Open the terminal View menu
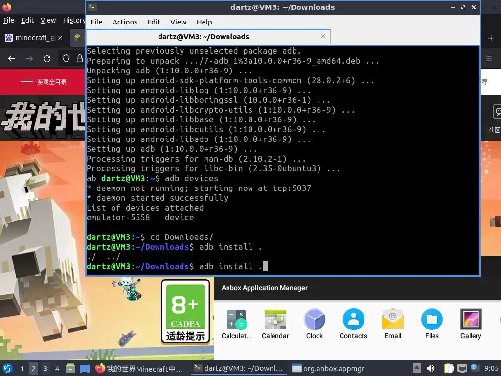The height and width of the screenshot is (376, 501). coord(178,22)
